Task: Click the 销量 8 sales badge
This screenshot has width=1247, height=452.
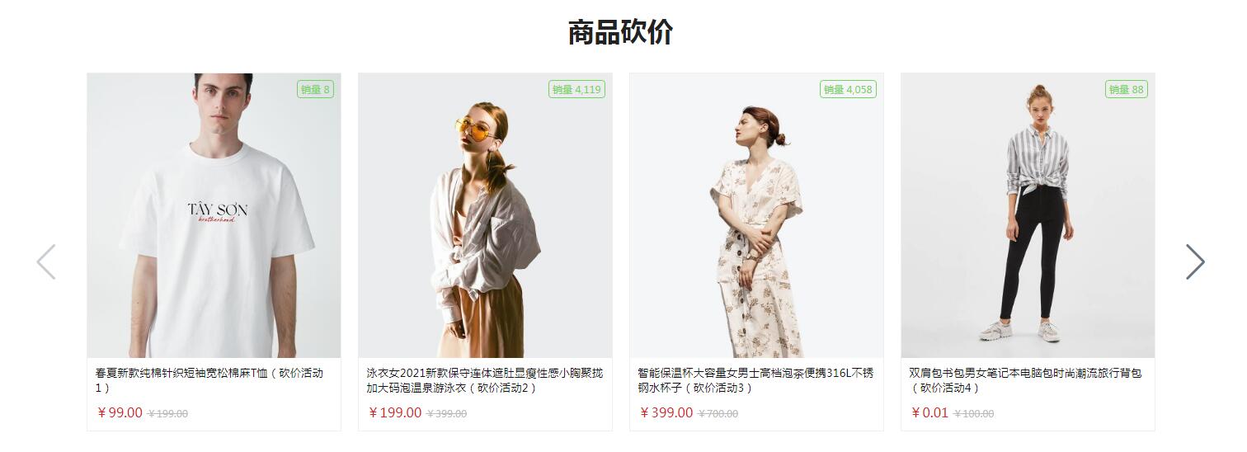Action: [x=316, y=89]
